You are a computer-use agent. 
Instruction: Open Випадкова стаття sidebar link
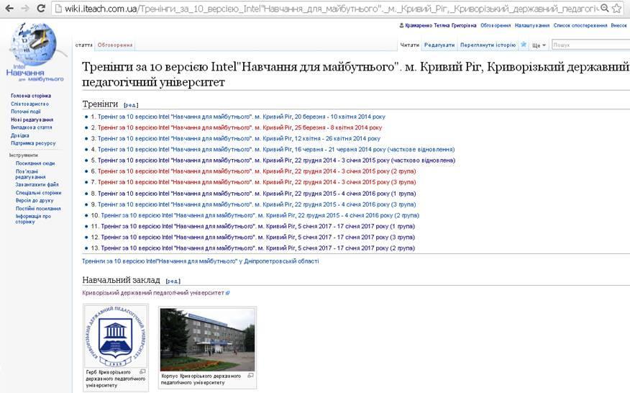(x=32, y=127)
